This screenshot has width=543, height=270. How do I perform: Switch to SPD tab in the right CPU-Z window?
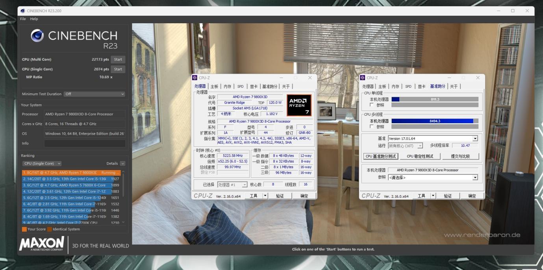[408, 87]
